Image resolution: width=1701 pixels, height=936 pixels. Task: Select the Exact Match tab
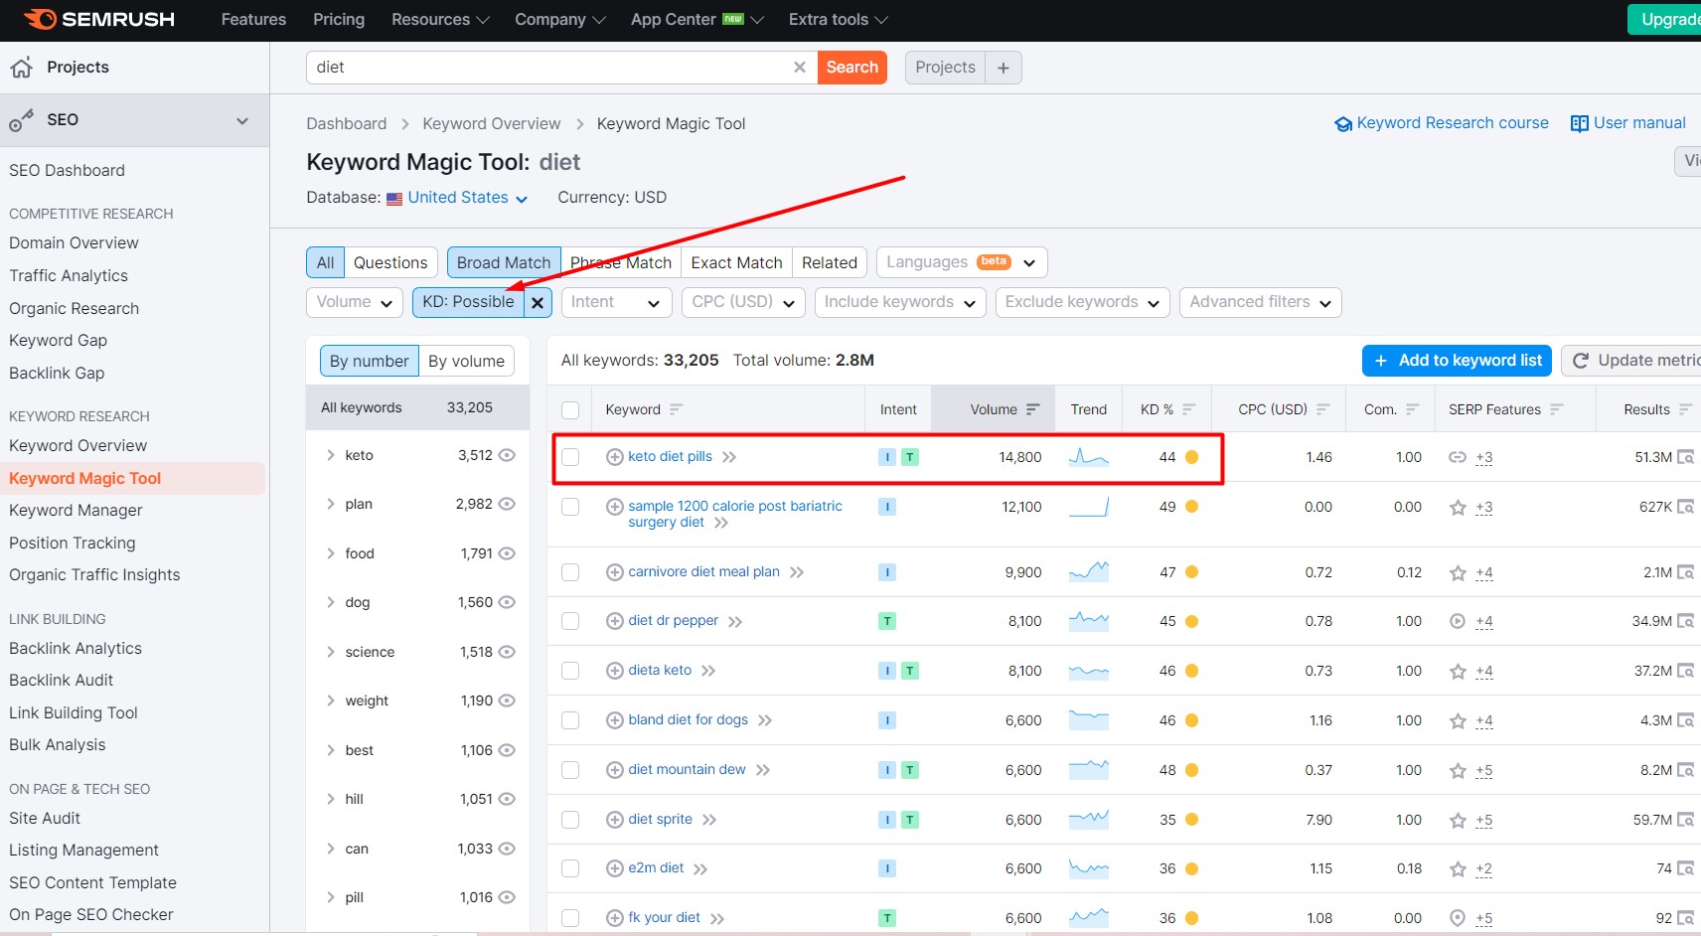(x=736, y=262)
